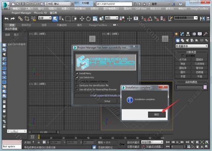Click the pink object color swatch
212x151 pixels.
point(205,87)
